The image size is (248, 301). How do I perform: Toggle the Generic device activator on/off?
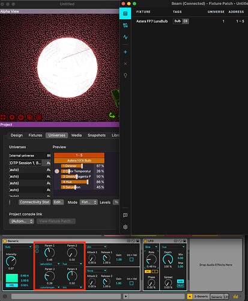pos(5,241)
